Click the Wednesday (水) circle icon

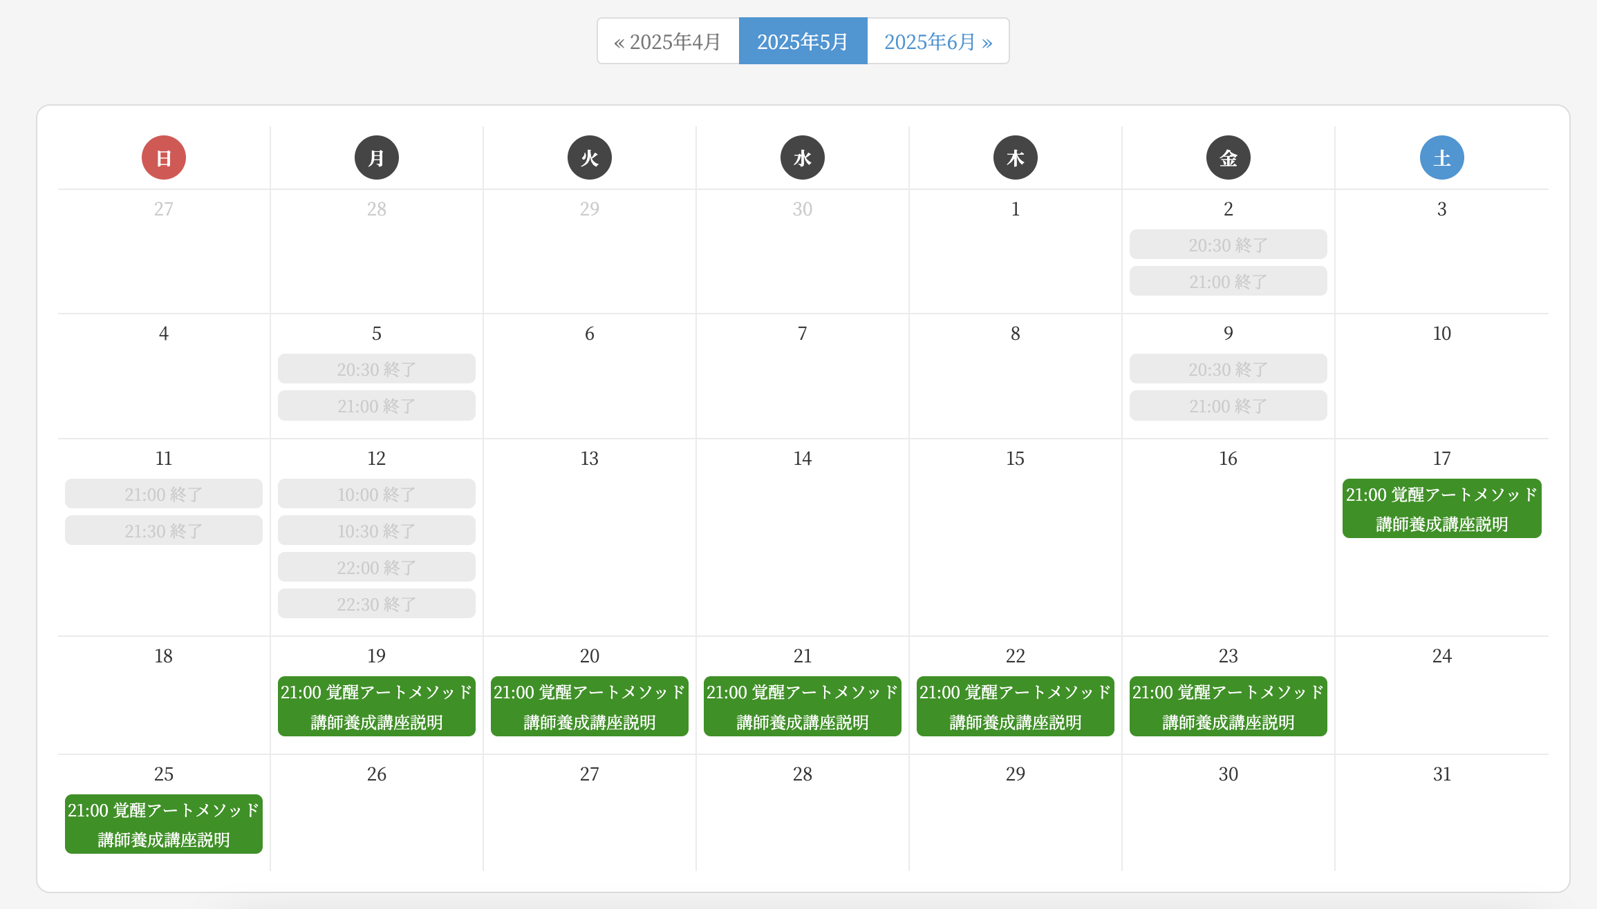(803, 157)
